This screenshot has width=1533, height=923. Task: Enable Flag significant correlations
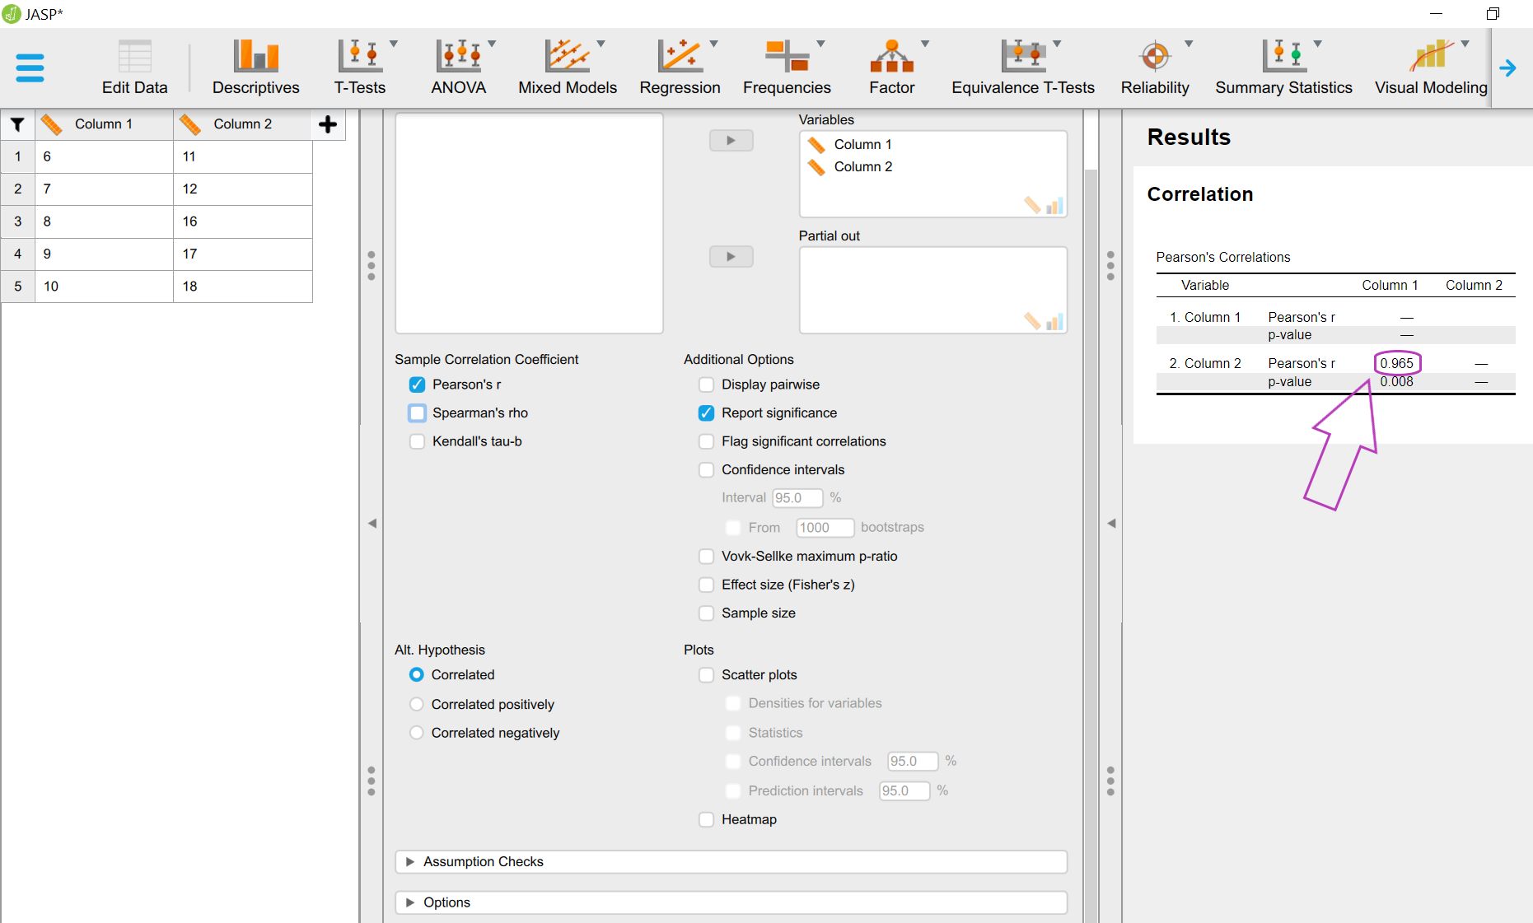tap(706, 441)
